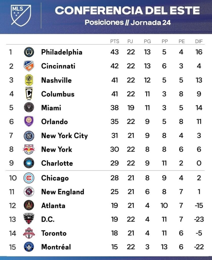The height and width of the screenshot is (260, 212).
Task: Click the PTS column header
Action: (115, 41)
